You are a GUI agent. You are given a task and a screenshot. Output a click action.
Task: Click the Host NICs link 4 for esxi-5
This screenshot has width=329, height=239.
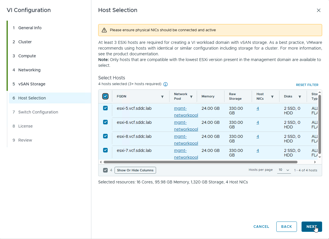pyautogui.click(x=258, y=108)
